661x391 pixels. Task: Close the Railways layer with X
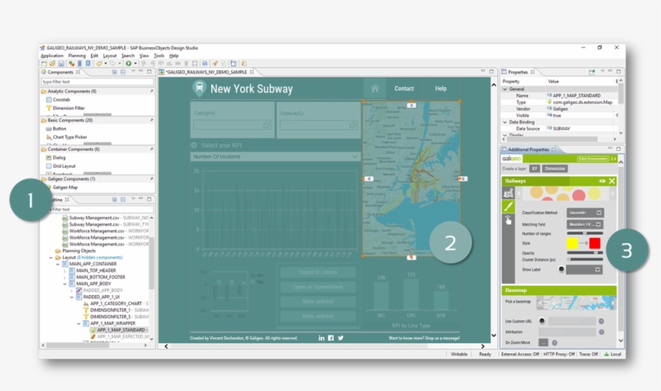point(612,181)
